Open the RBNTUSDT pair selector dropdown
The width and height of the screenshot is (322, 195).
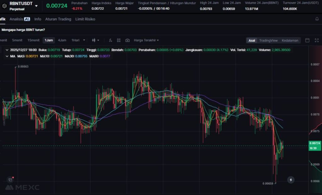(36, 6)
